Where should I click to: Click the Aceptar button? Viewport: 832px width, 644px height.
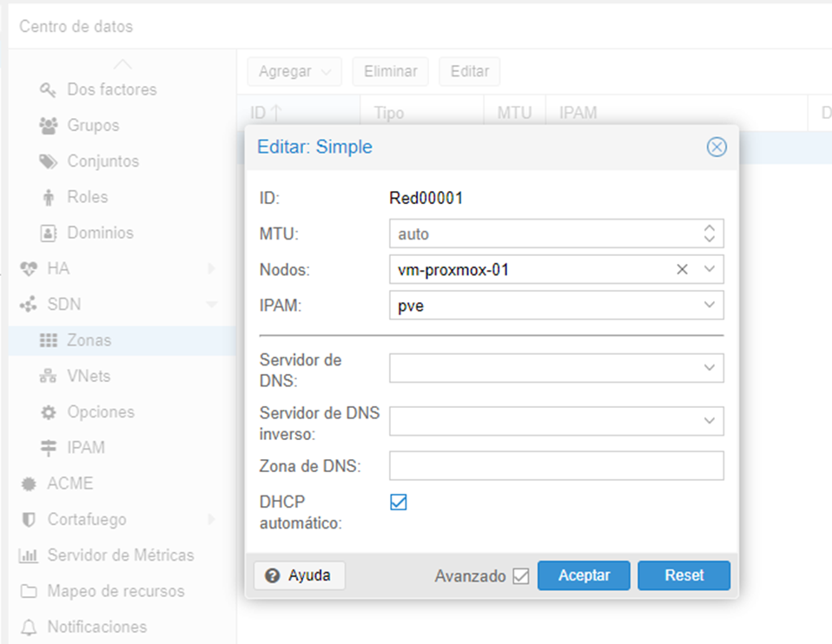pyautogui.click(x=584, y=575)
